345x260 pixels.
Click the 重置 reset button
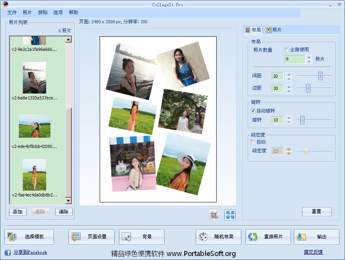tap(317, 211)
